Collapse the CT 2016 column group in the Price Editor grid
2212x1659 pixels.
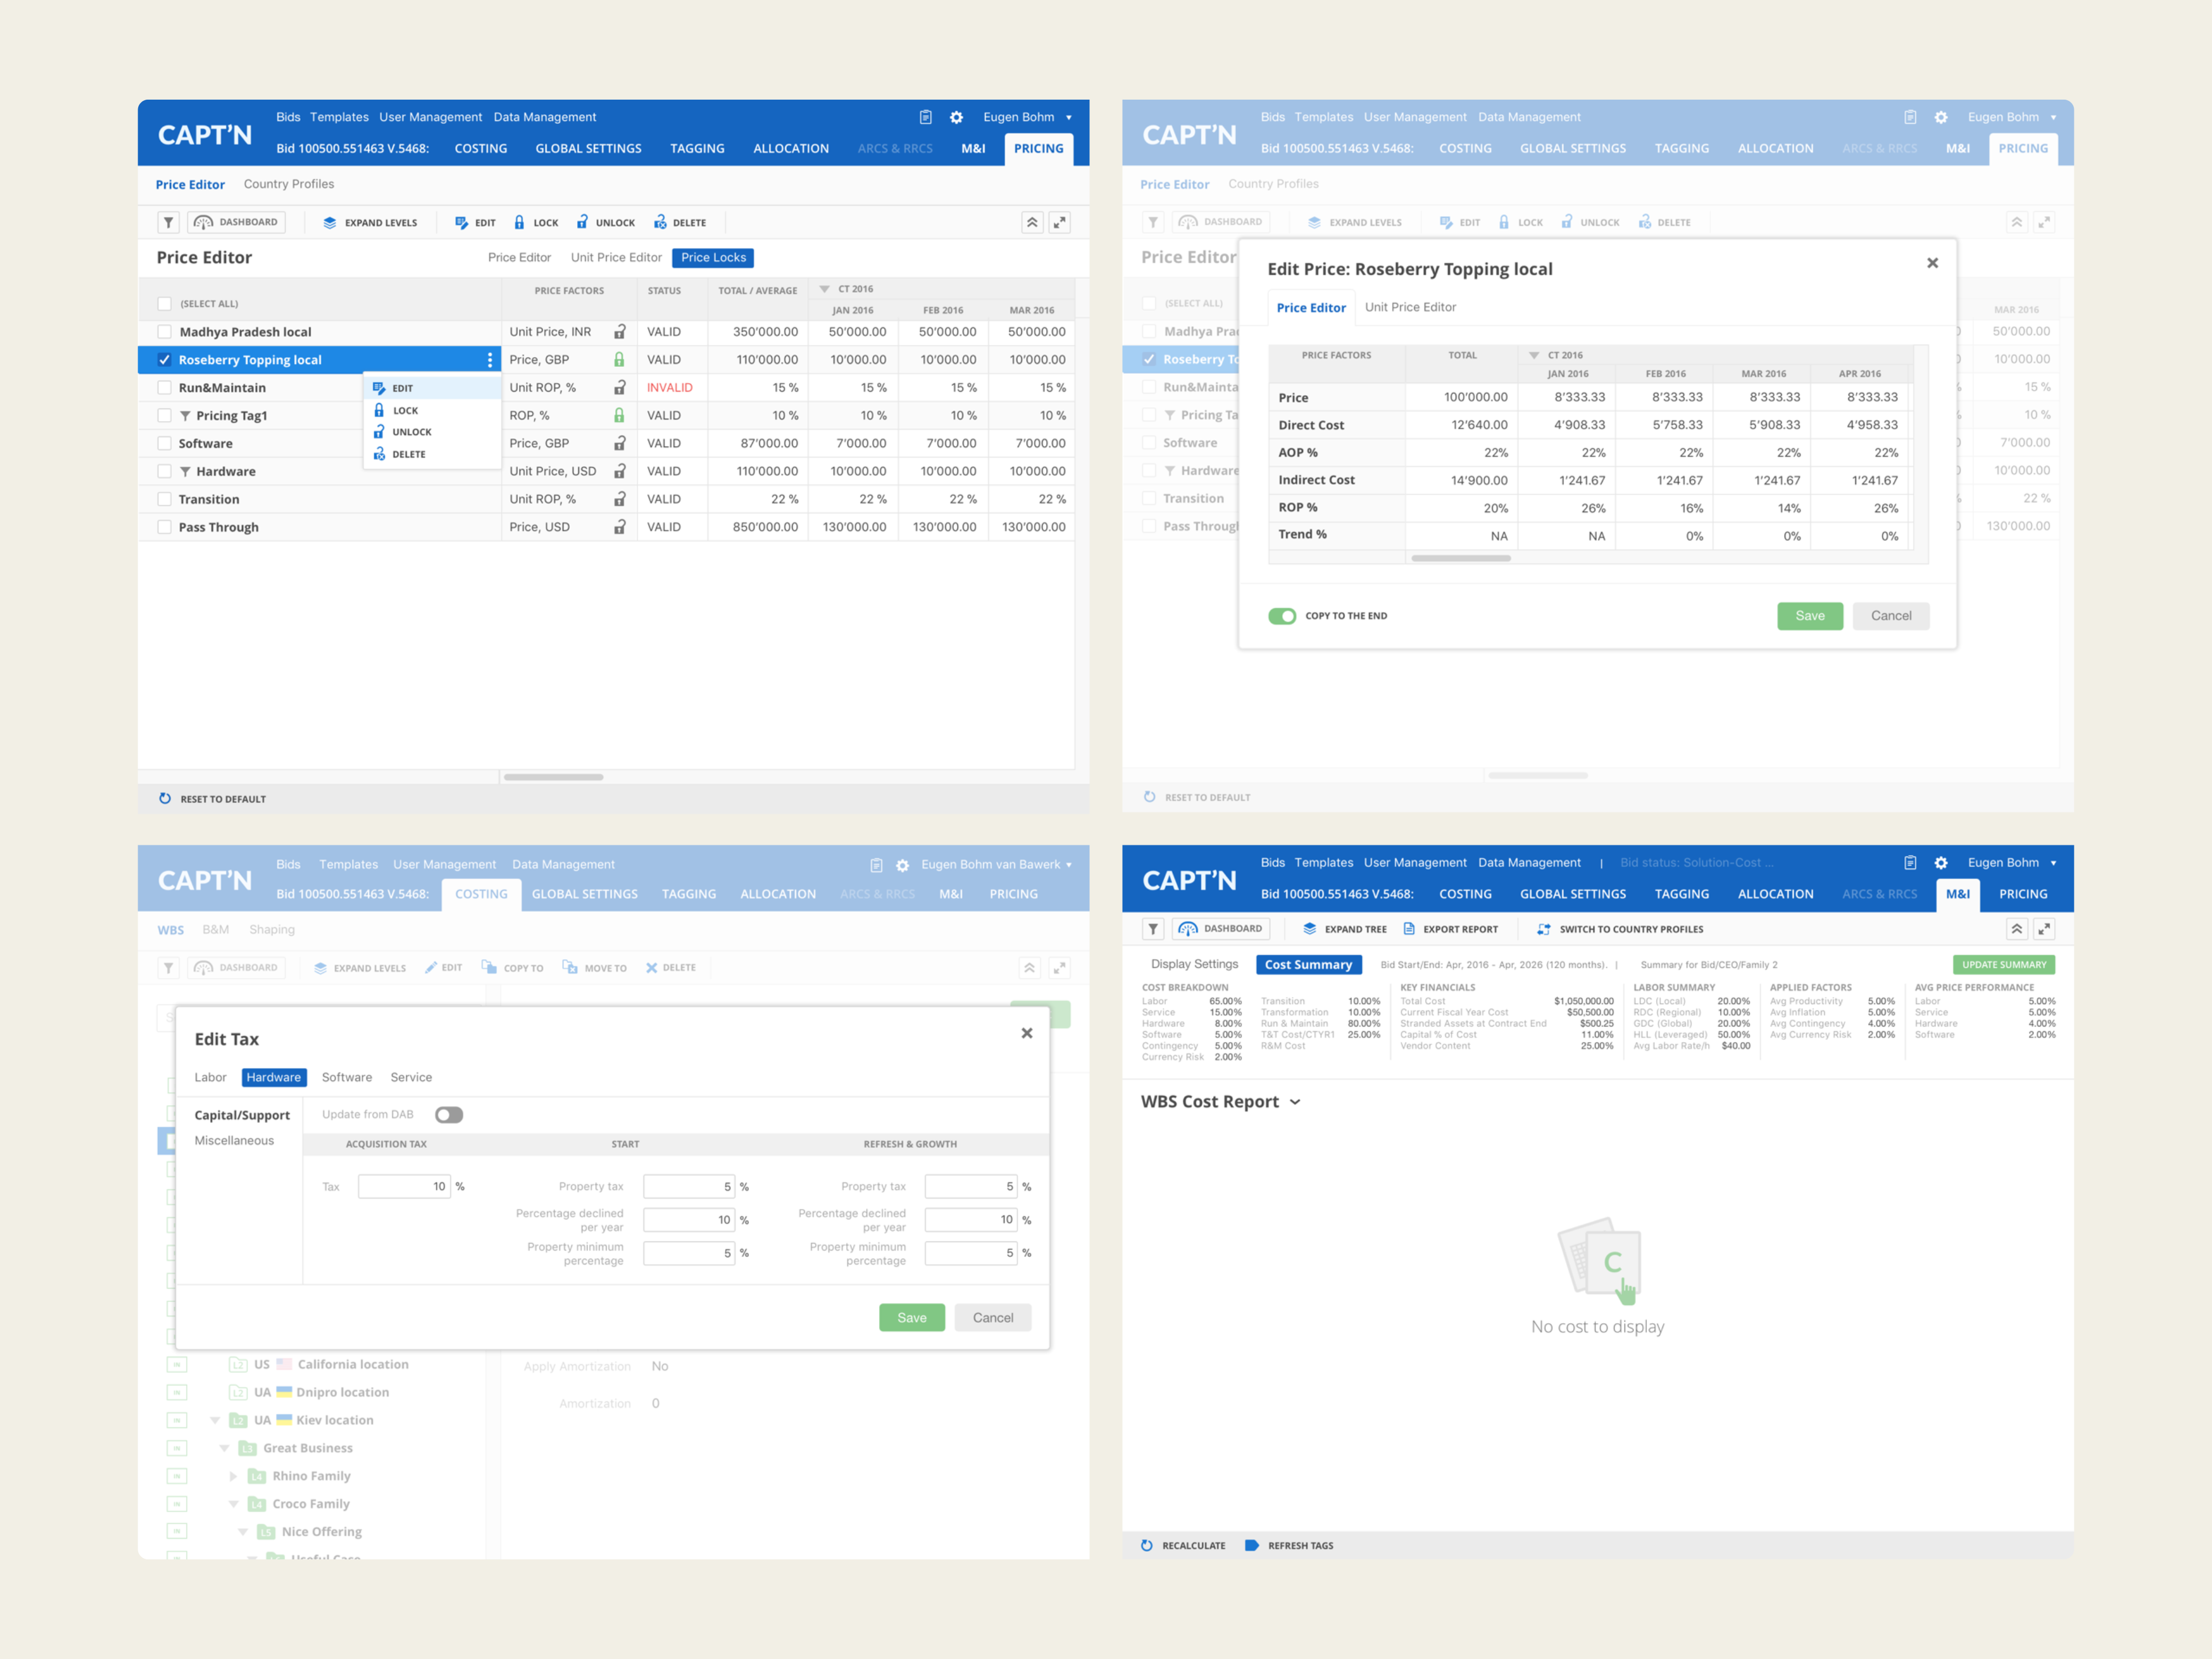[x=825, y=289]
